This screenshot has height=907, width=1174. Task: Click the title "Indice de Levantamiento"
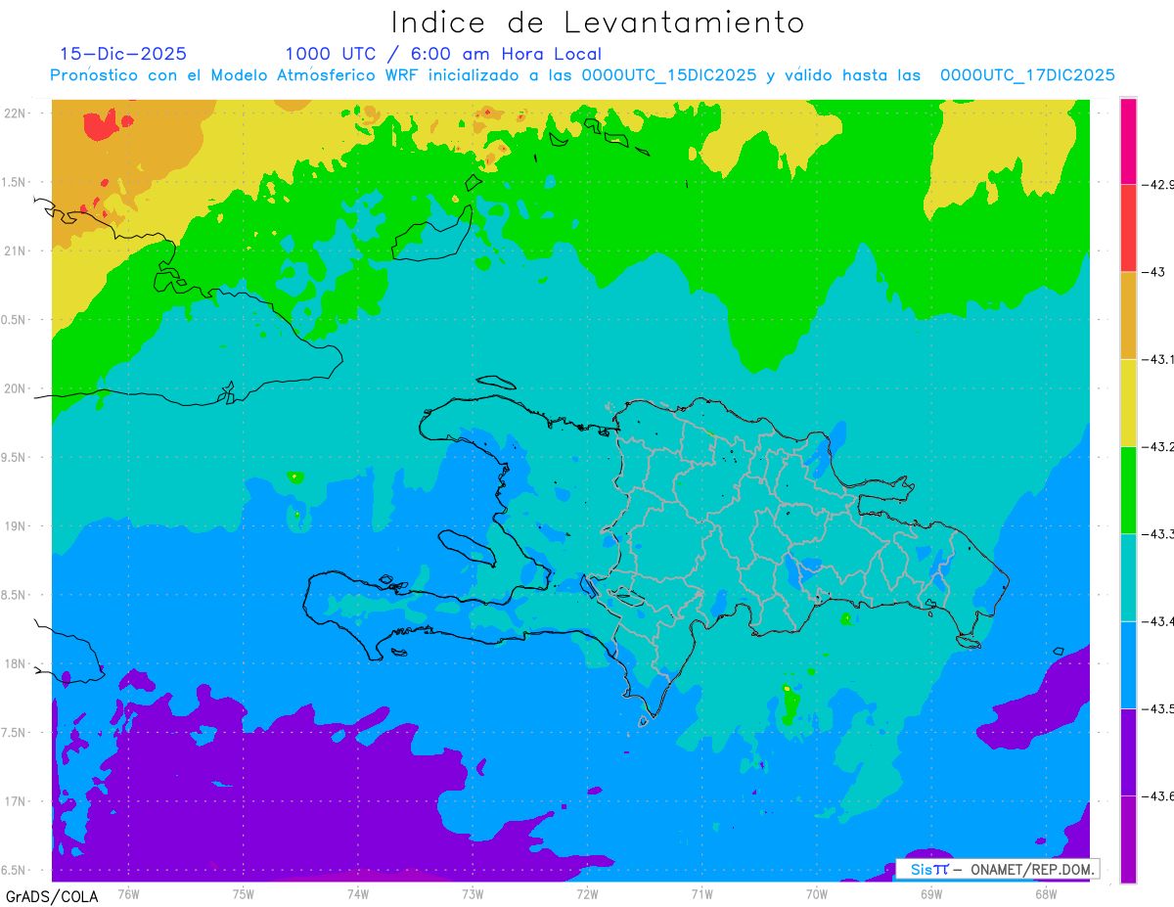coord(598,23)
